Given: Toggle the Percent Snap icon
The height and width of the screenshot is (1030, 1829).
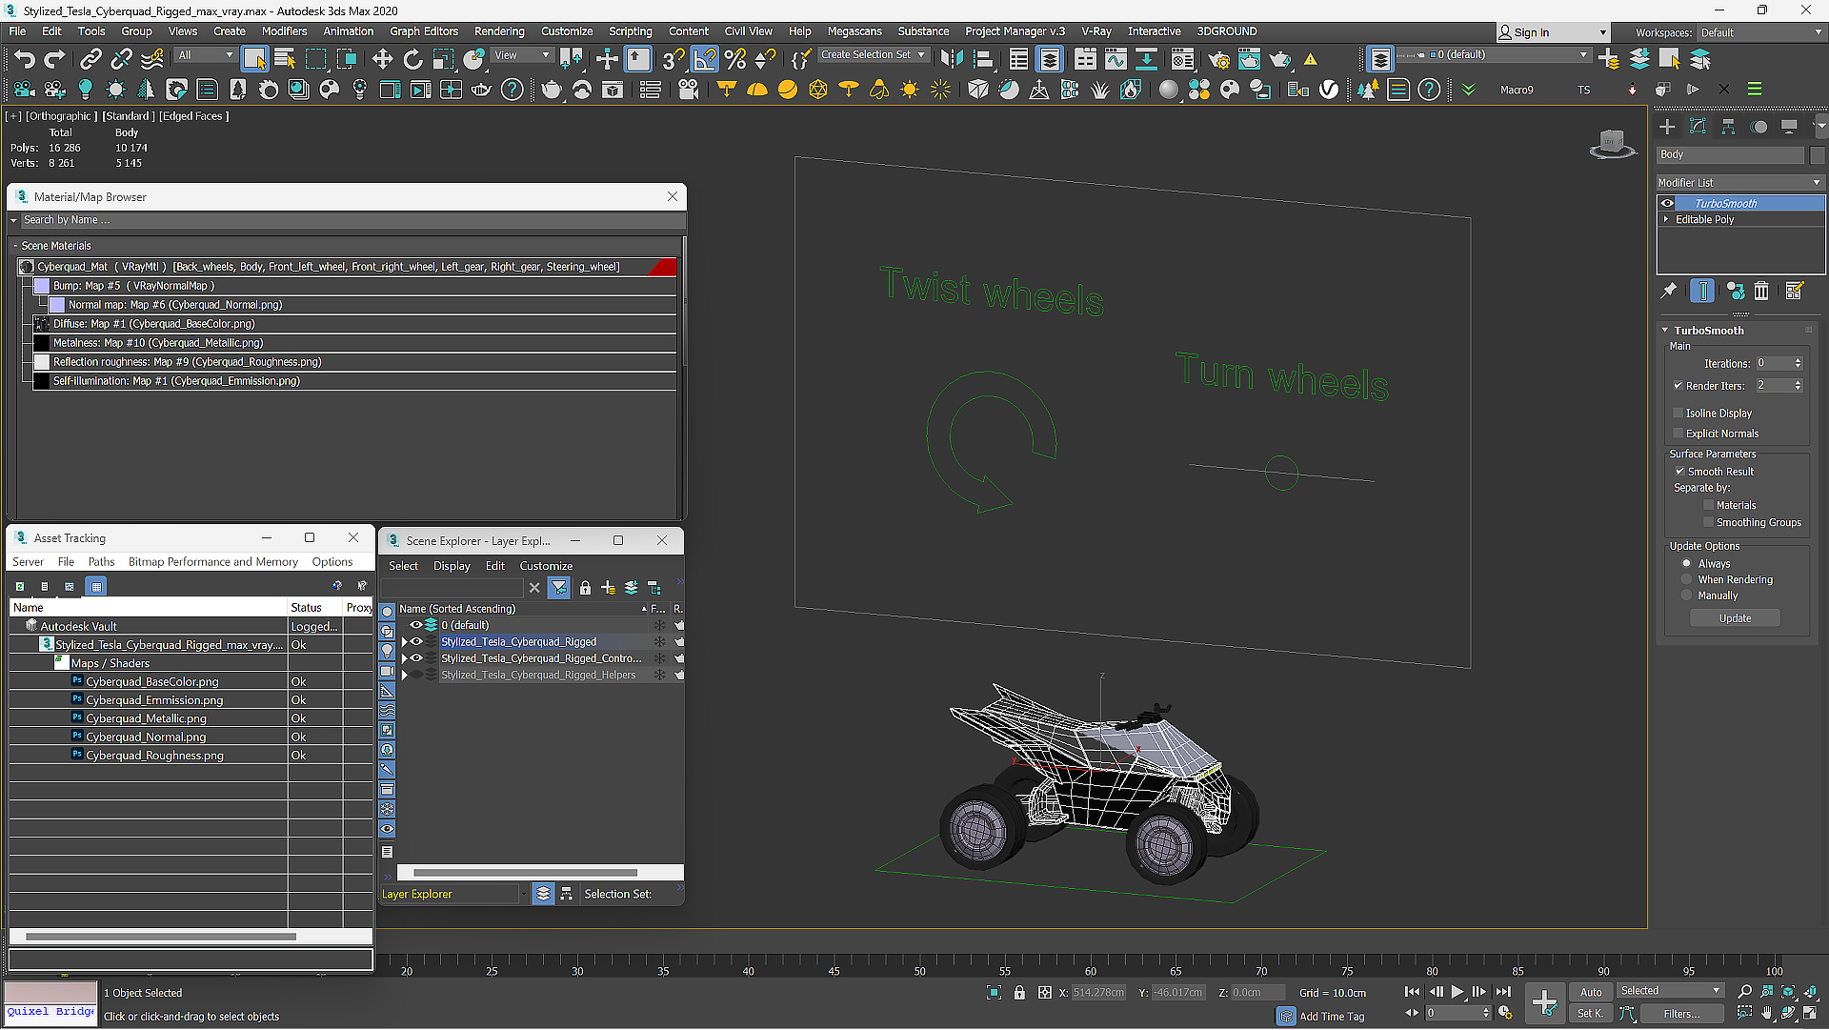Looking at the screenshot, I should pyautogui.click(x=735, y=59).
